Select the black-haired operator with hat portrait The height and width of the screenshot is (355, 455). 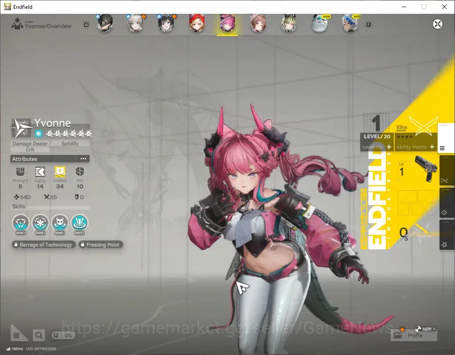tap(166, 24)
